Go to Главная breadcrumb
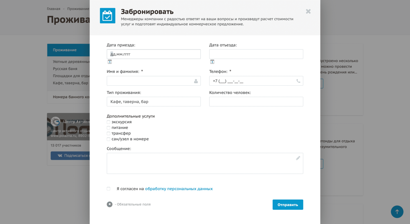The height and width of the screenshot is (224, 410). (x=54, y=9)
